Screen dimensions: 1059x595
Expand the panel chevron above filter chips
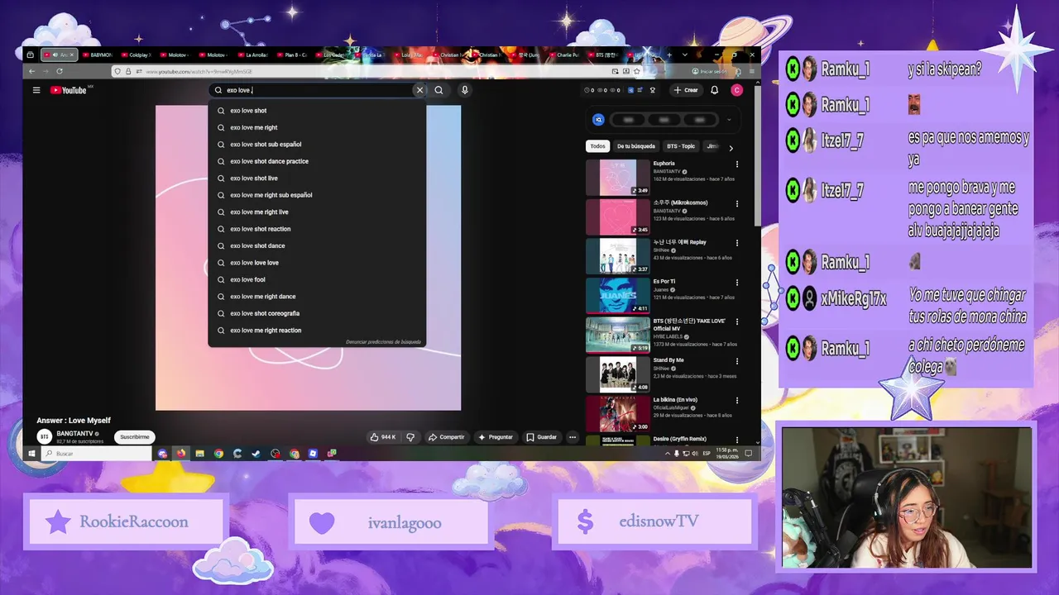[729, 120]
